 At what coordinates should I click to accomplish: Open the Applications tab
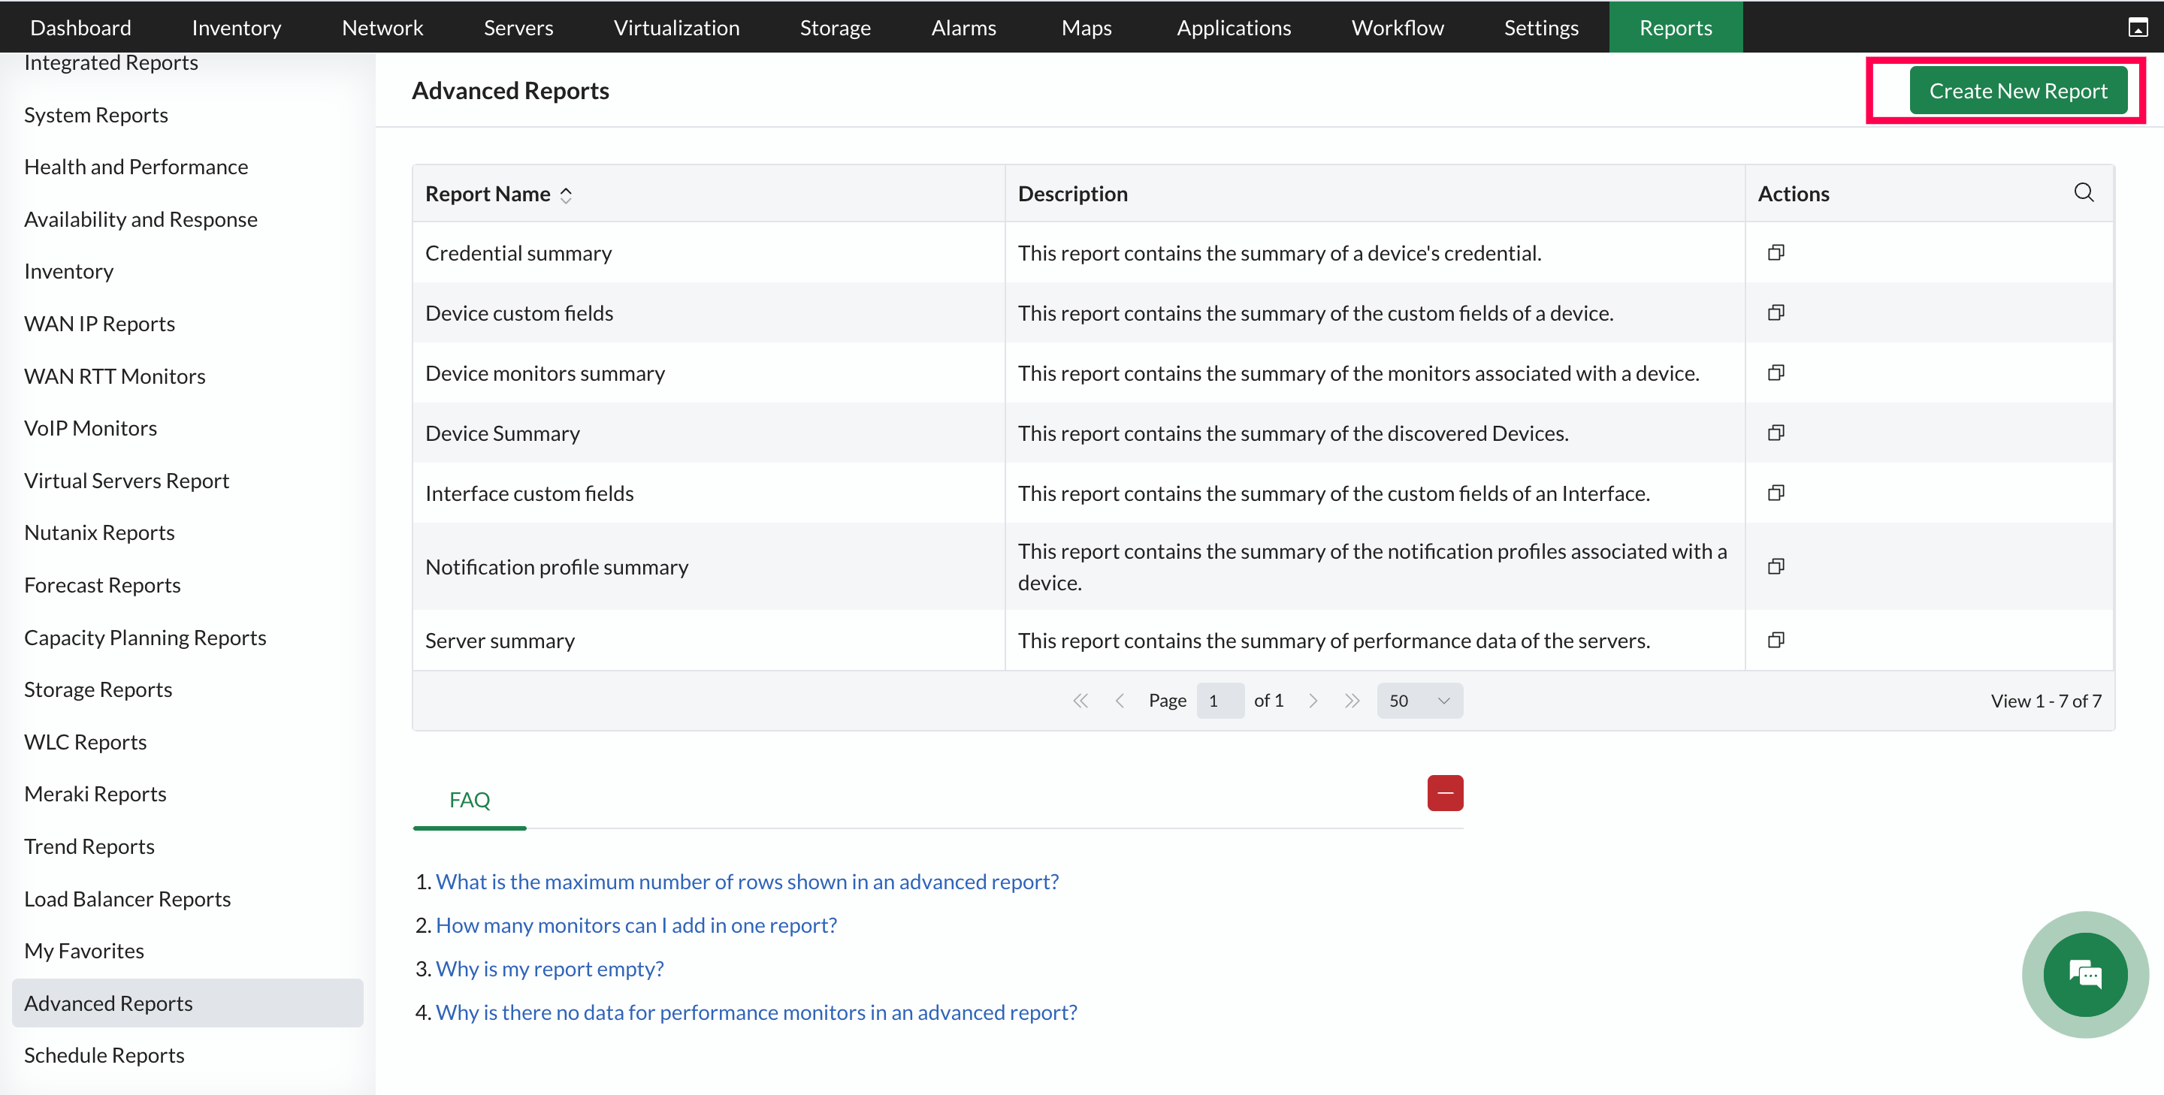coord(1233,28)
